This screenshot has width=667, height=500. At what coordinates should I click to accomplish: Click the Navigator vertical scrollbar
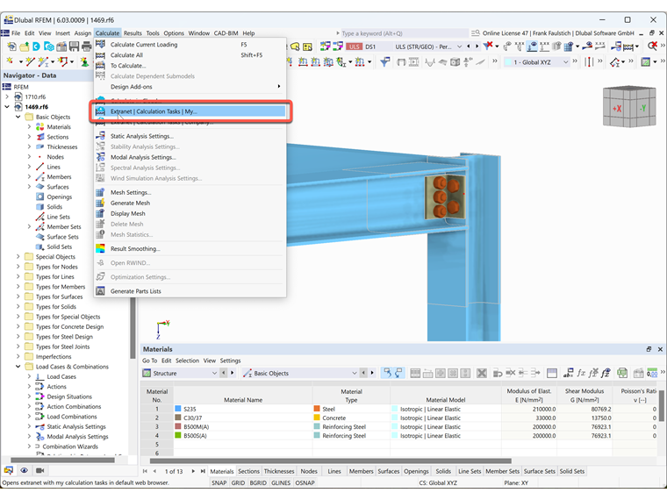133,329
